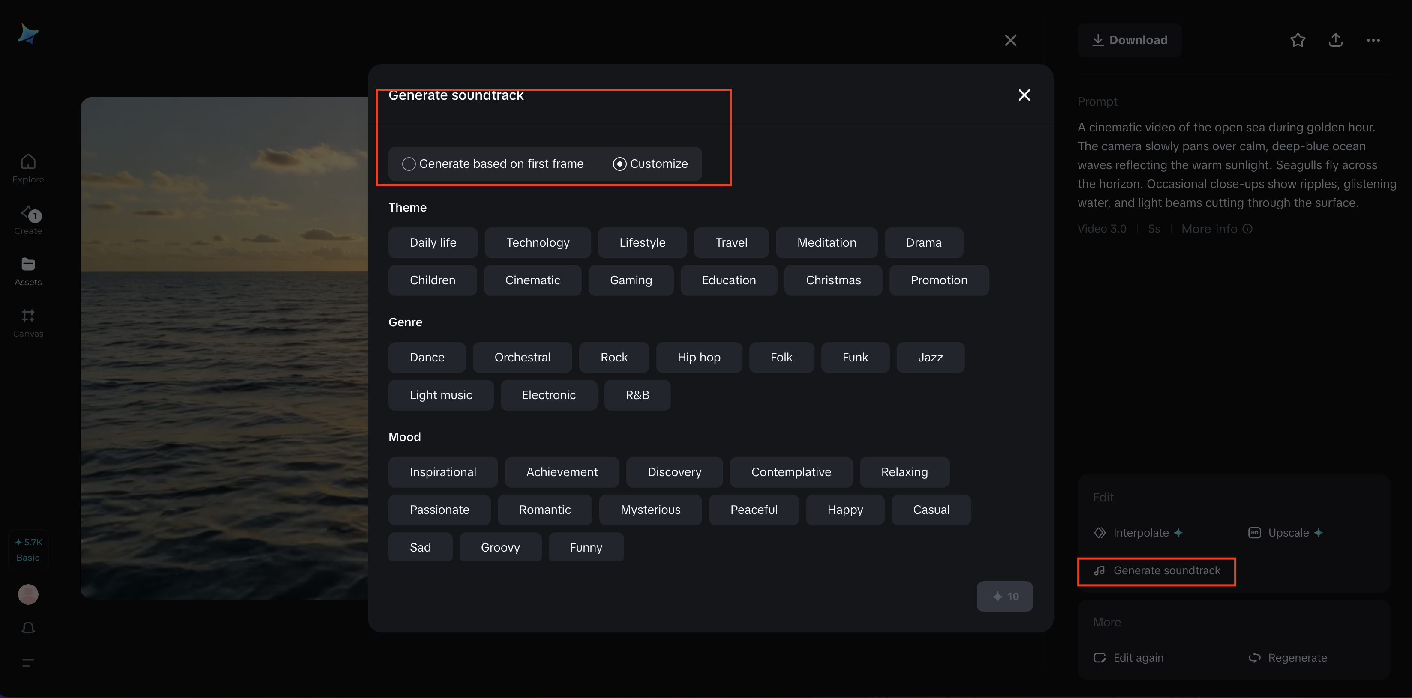This screenshot has height=698, width=1412.
Task: Expand the sidebar collapse menu icon
Action: (28, 662)
